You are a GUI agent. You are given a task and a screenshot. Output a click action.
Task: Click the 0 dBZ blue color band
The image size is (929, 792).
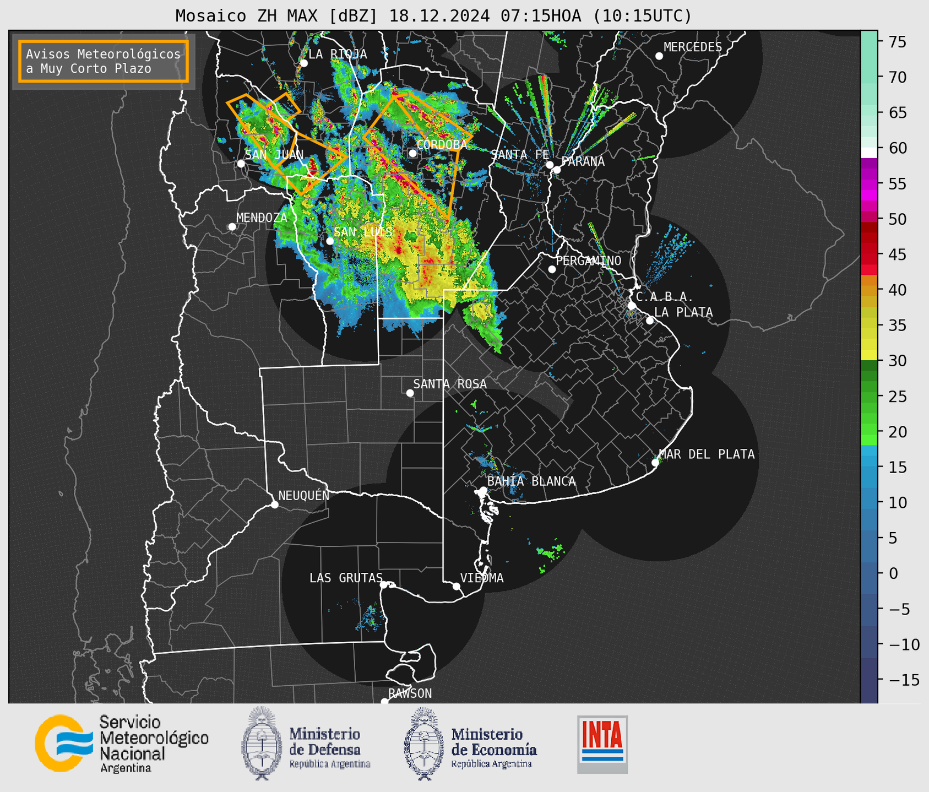[869, 573]
